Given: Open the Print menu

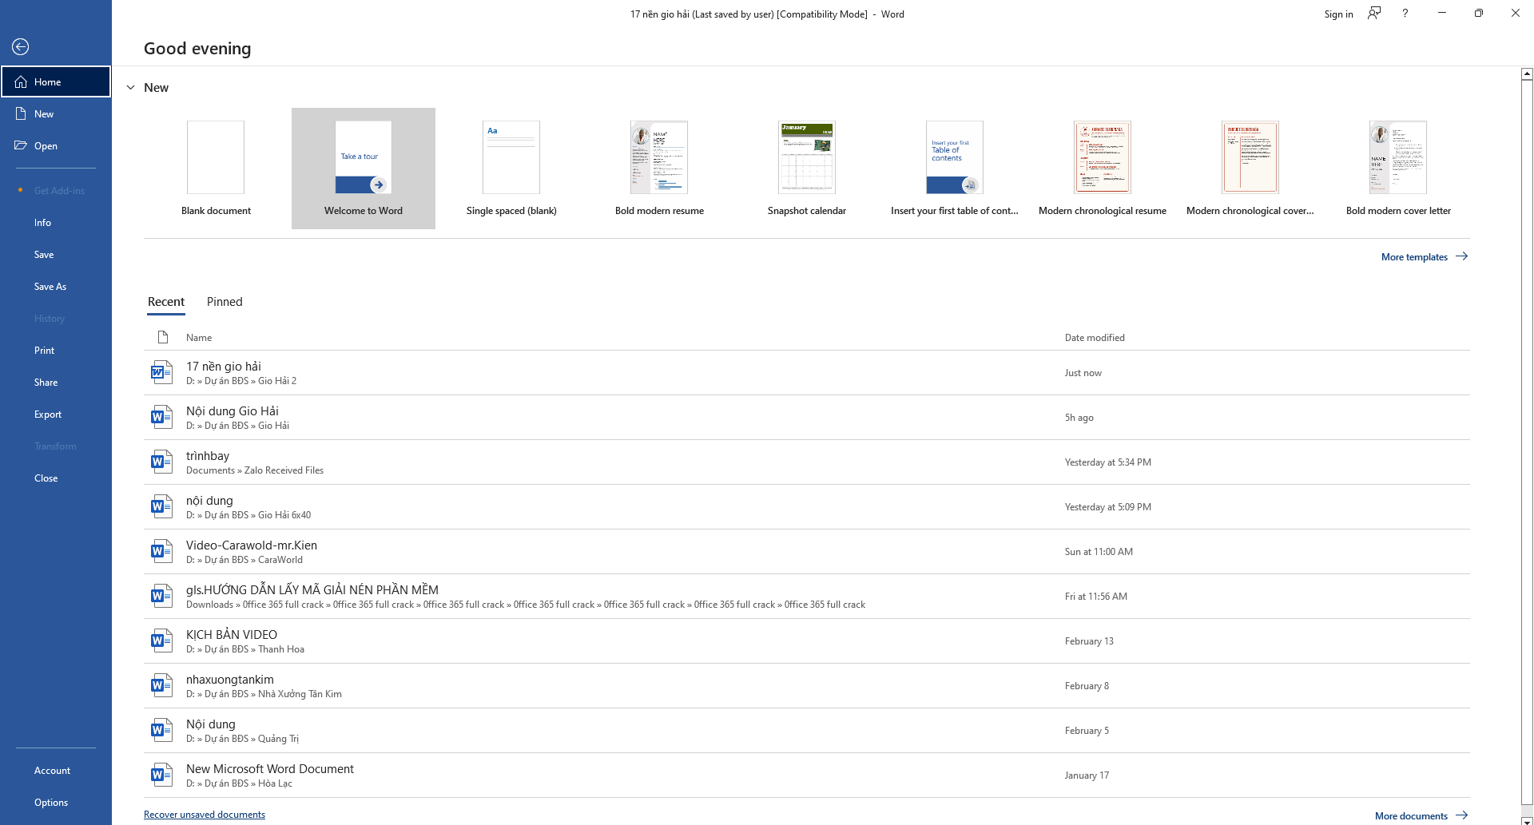Looking at the screenshot, I should (x=44, y=350).
